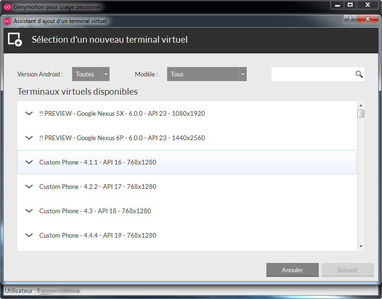Expand Custom Phone 4.3 API 18 chevron
The image size is (382, 299).
[x=29, y=211]
